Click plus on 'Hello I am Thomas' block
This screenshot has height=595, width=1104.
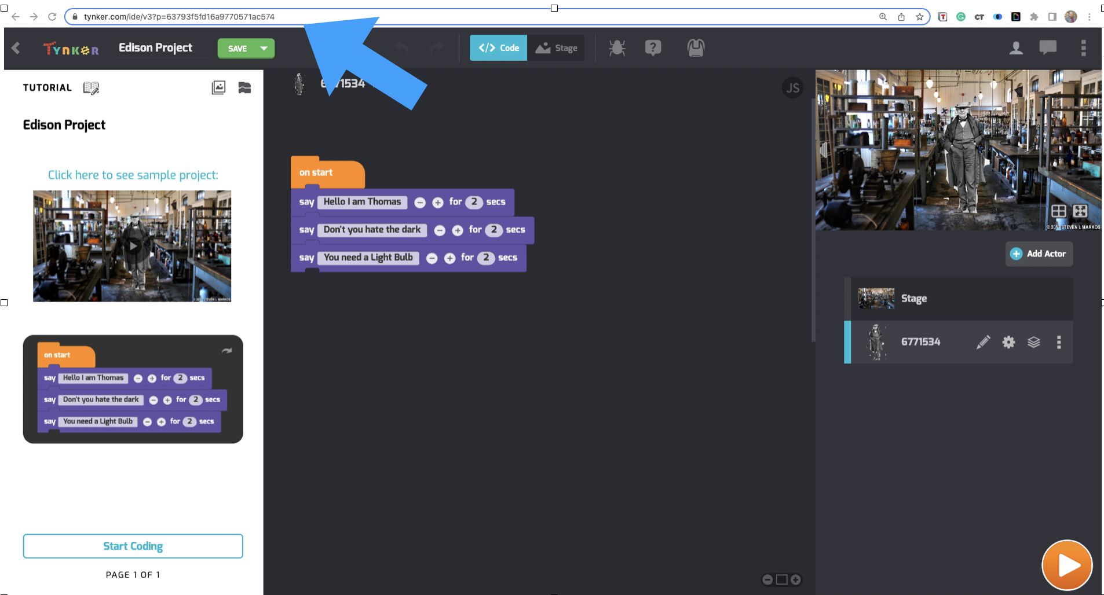point(438,203)
